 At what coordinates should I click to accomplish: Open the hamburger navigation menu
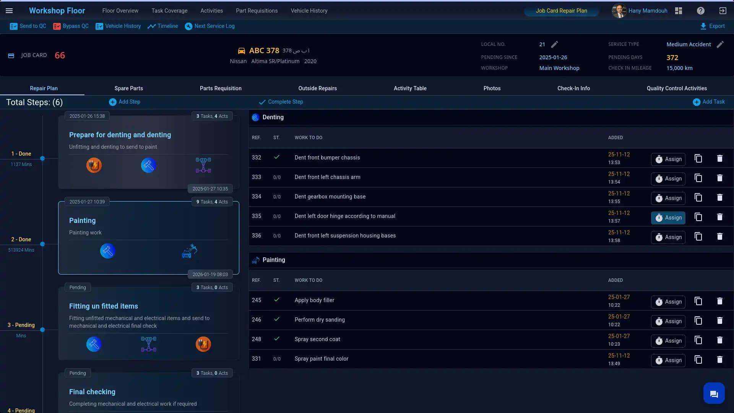(9, 11)
